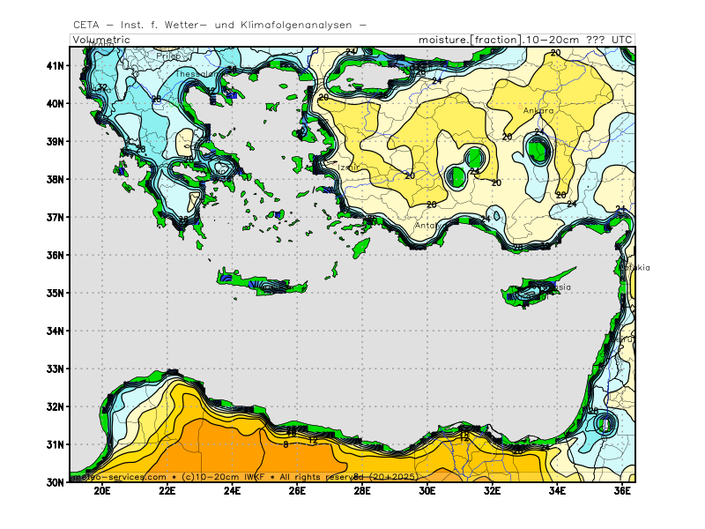Click the 'Volumetric' title label
Image resolution: width=705 pixels, height=529 pixels.
tap(101, 41)
